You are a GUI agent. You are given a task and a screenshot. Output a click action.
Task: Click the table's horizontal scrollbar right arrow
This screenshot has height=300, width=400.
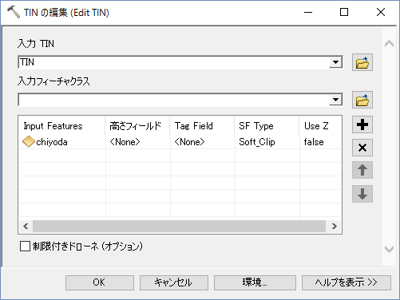tap(335, 227)
